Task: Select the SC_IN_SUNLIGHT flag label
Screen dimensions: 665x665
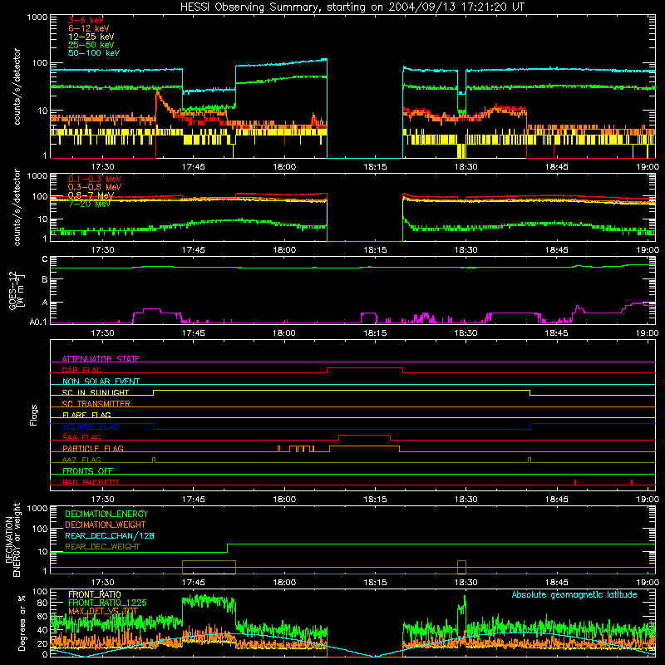Action: (96, 392)
